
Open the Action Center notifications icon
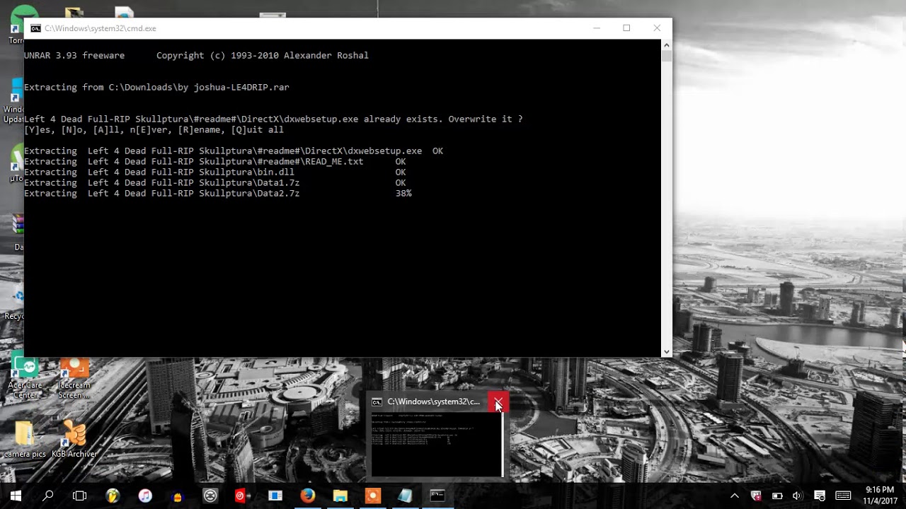pyautogui.click(x=820, y=496)
